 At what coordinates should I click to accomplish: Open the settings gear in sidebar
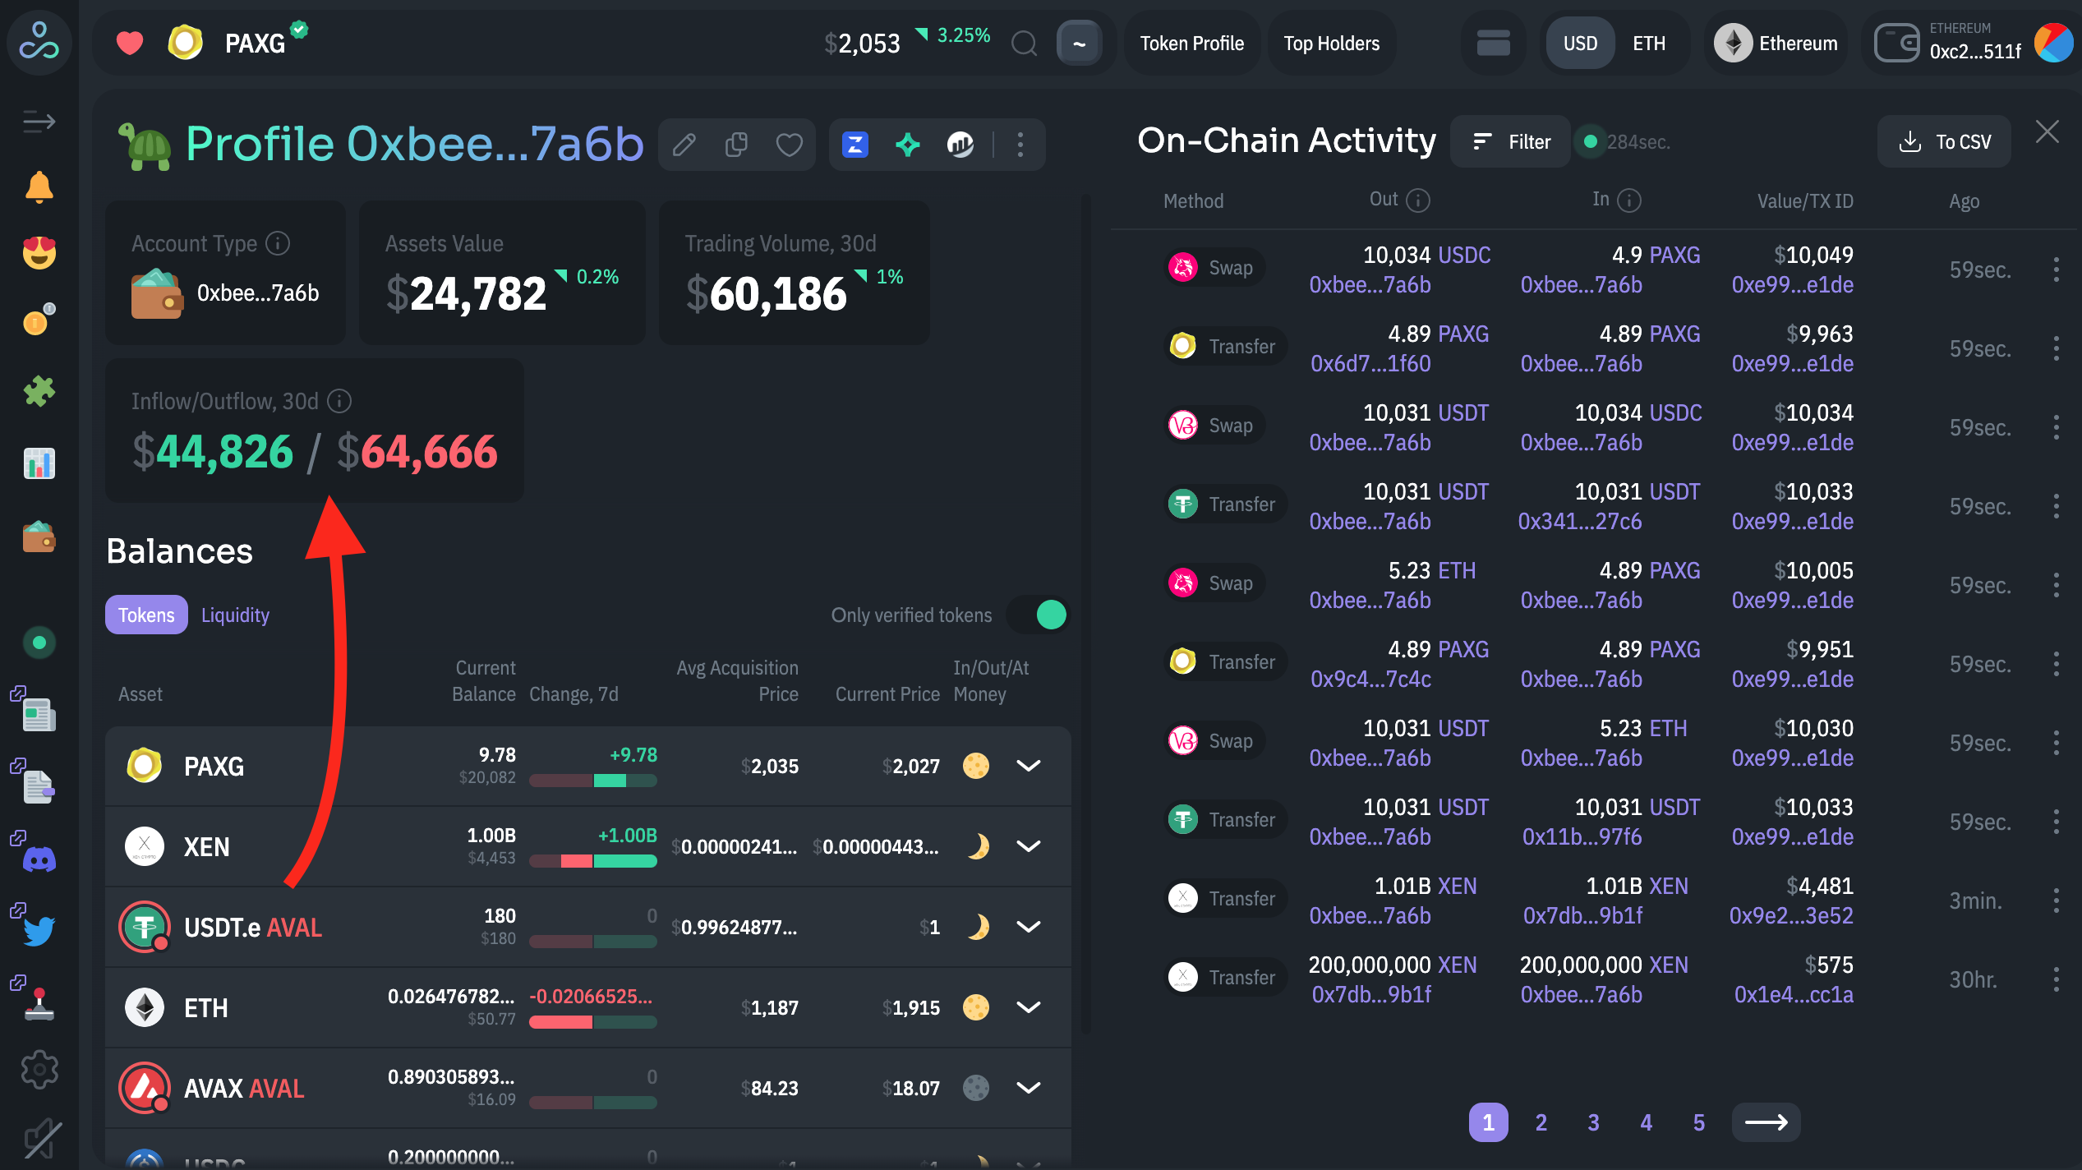tap(39, 1070)
